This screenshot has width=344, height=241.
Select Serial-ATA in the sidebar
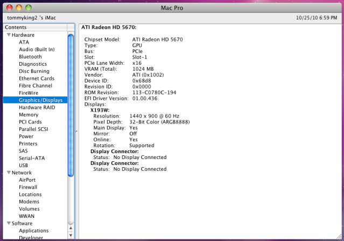(x=32, y=158)
